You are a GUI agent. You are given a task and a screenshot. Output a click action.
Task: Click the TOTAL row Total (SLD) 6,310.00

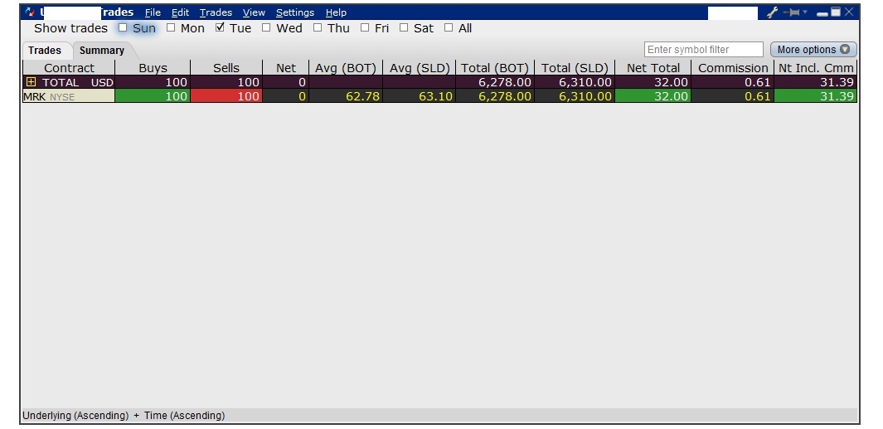point(575,82)
